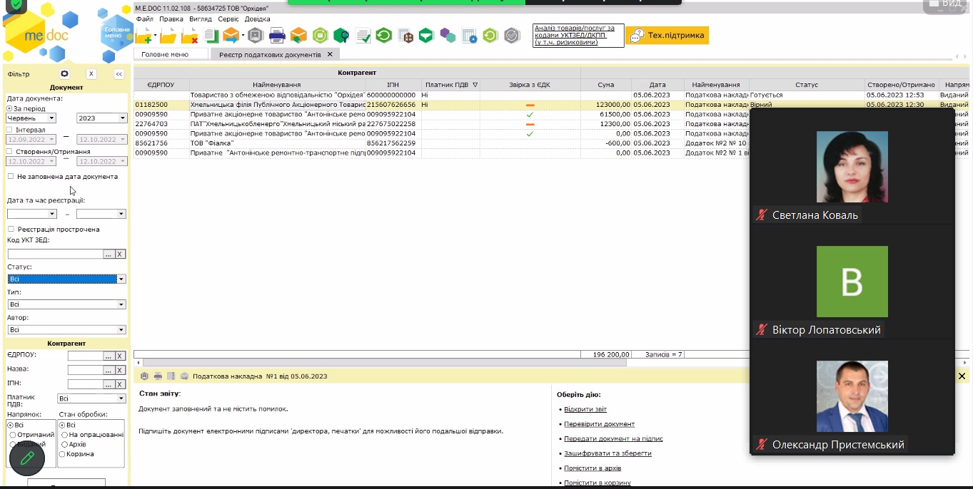Enable the Створення/Отримання checkbox
973x489 pixels.
coord(9,151)
